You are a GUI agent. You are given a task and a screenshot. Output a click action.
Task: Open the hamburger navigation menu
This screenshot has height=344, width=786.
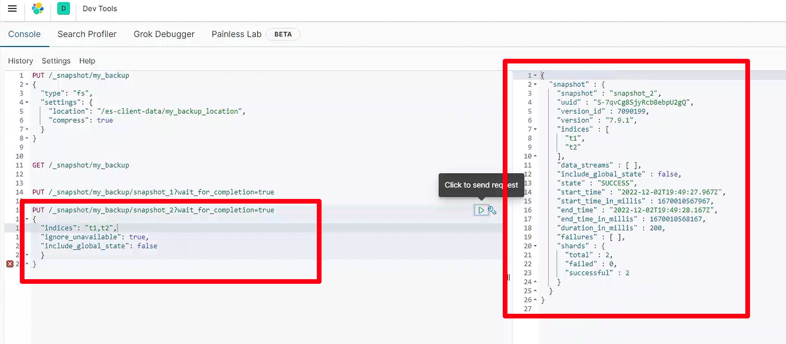tap(12, 9)
